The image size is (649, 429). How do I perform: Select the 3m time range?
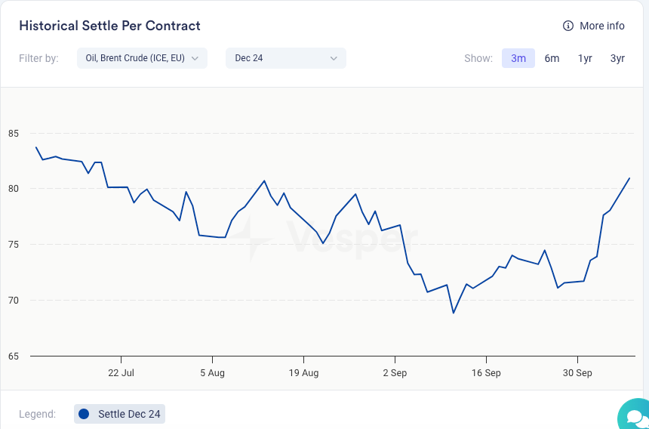pyautogui.click(x=518, y=58)
